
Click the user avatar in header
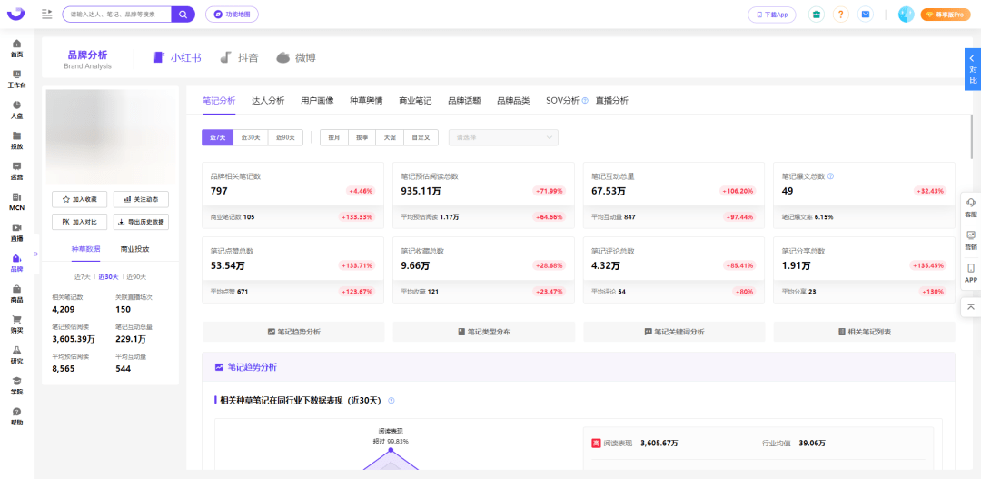906,14
